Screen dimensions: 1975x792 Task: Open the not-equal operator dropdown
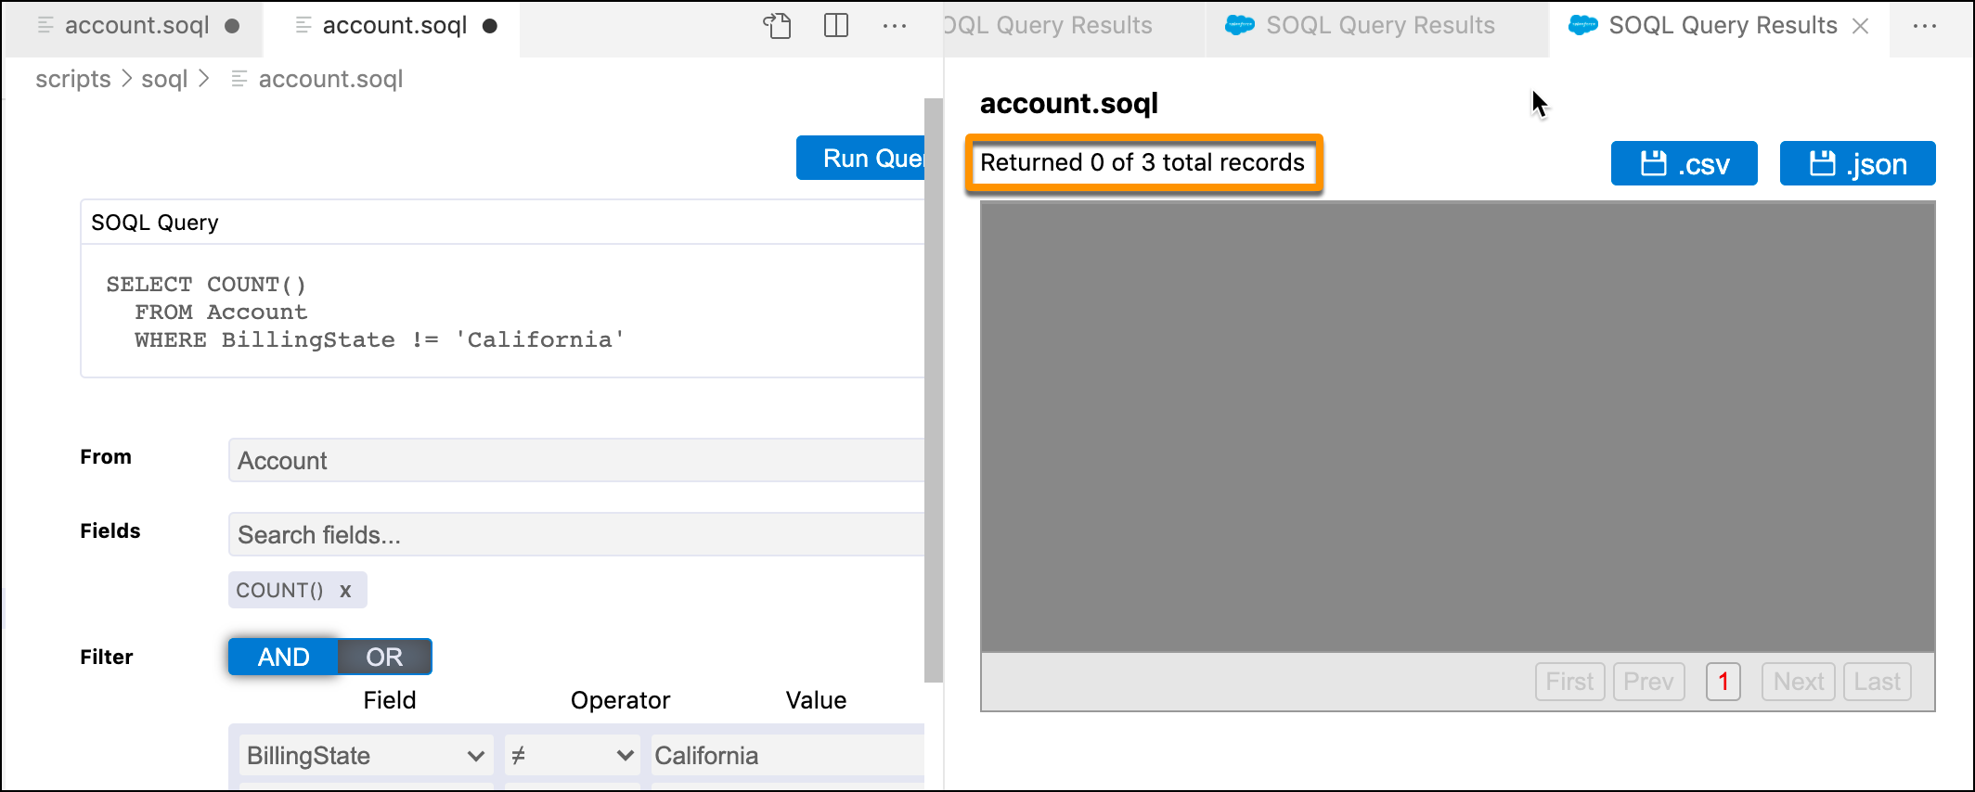pyautogui.click(x=572, y=756)
